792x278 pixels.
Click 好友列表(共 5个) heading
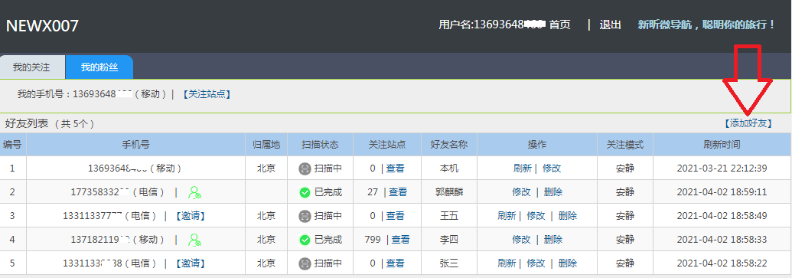tap(50, 123)
